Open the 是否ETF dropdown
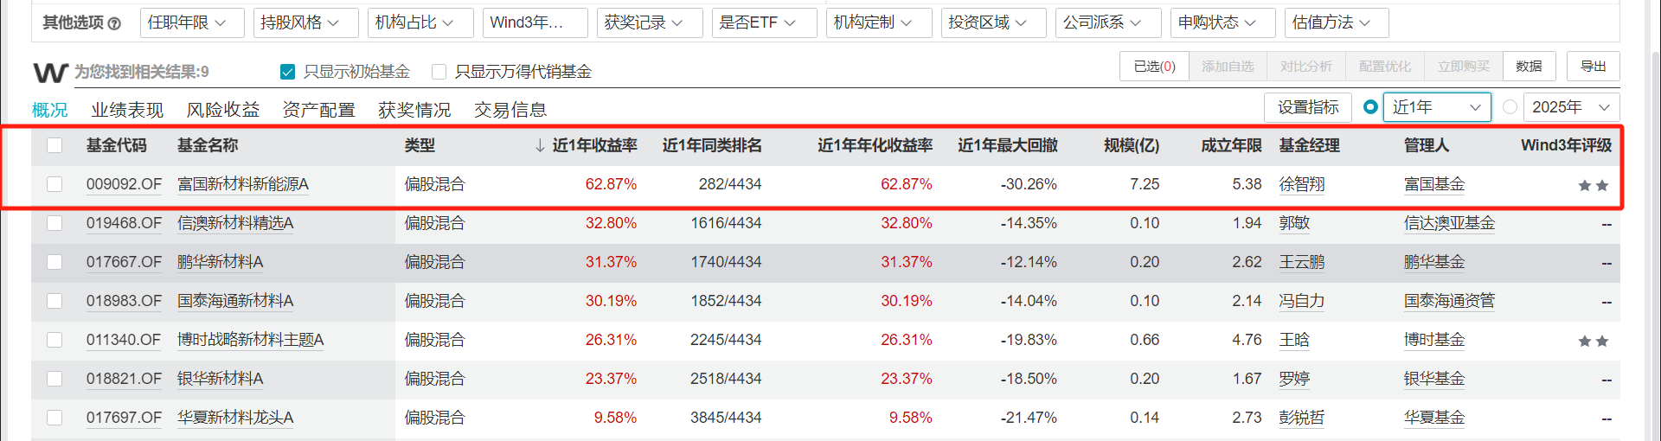 tap(758, 22)
